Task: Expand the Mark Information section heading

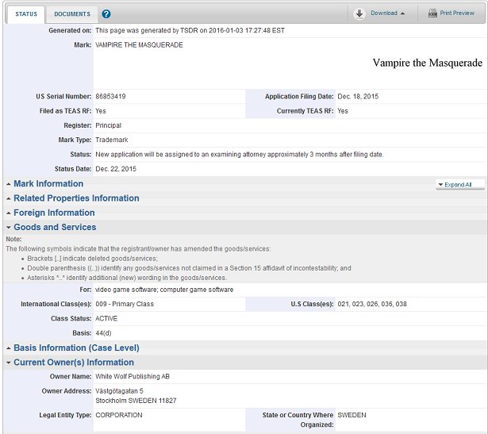Action: pyautogui.click(x=48, y=184)
